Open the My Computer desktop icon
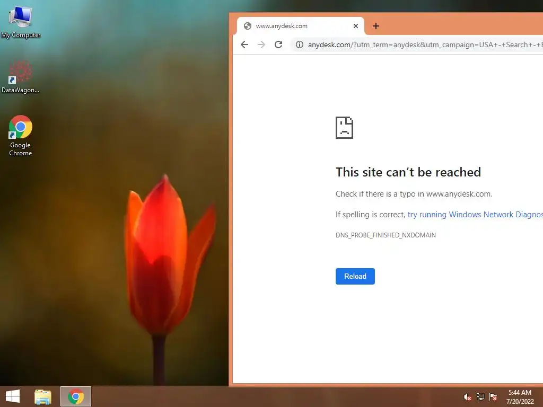543x407 pixels. tap(21, 21)
